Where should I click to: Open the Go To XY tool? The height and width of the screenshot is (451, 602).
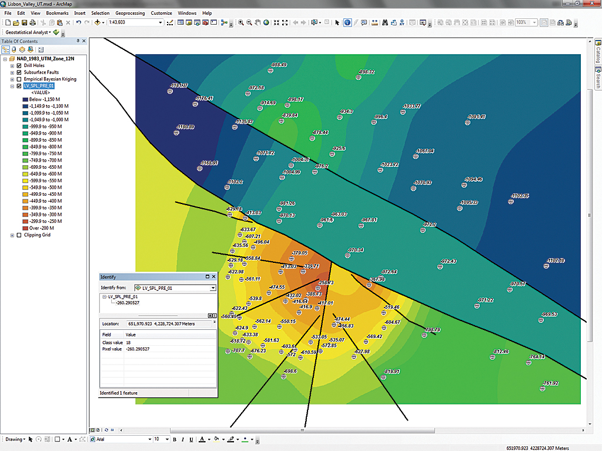click(x=403, y=22)
